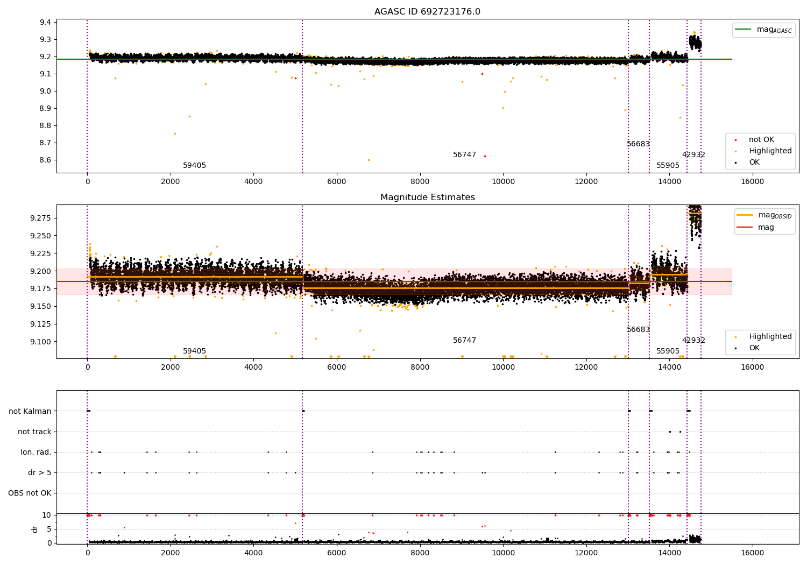Image resolution: width=807 pixels, height=565 pixels.
Task: Click the 8.6 y-axis tick in top plot
Action: pyautogui.click(x=45, y=160)
